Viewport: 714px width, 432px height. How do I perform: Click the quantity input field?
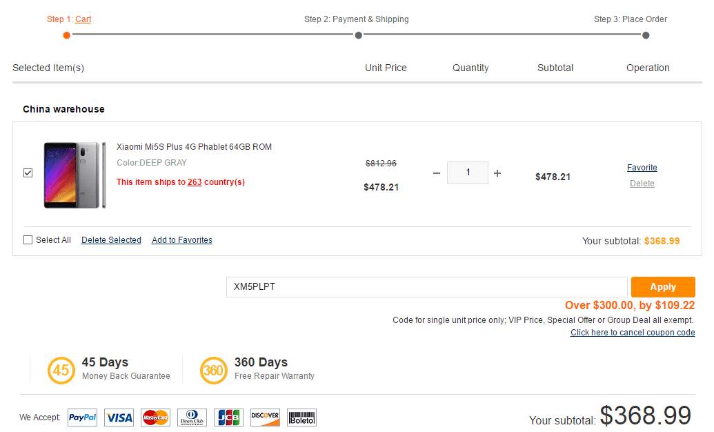point(467,173)
